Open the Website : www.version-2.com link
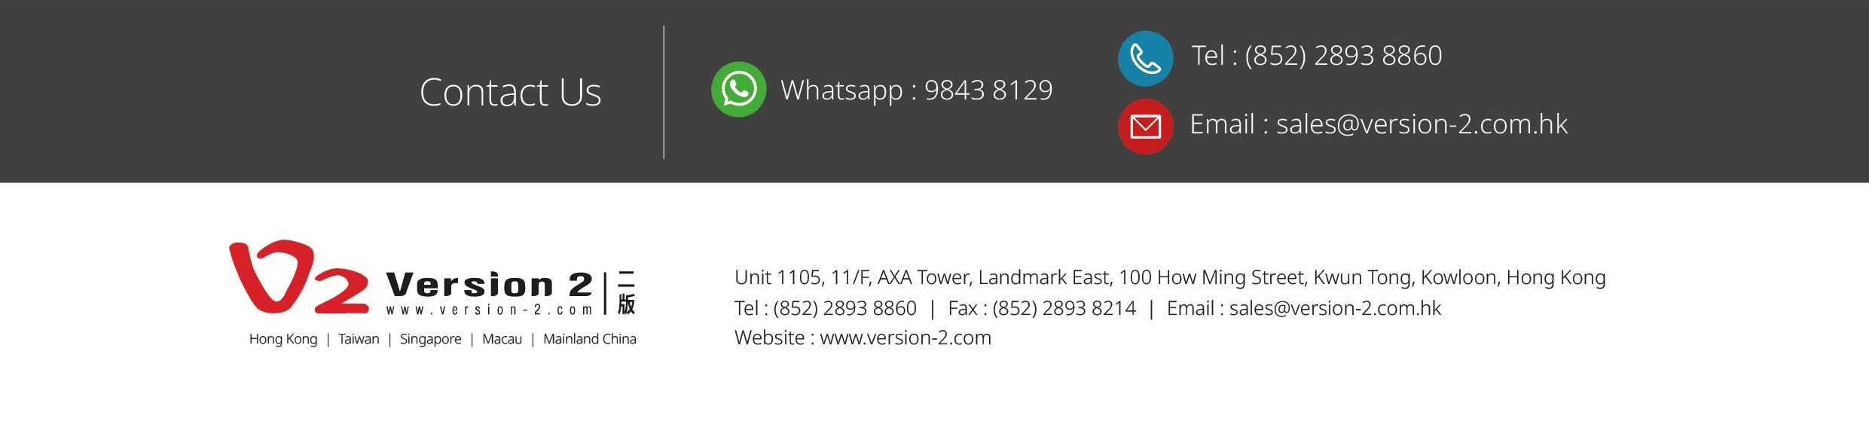 pyautogui.click(x=863, y=338)
